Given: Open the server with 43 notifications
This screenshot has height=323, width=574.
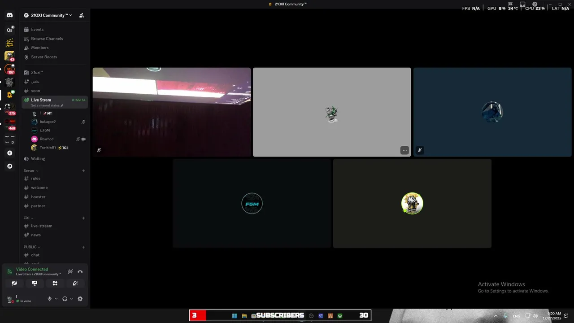Looking at the screenshot, I should click(x=9, y=56).
